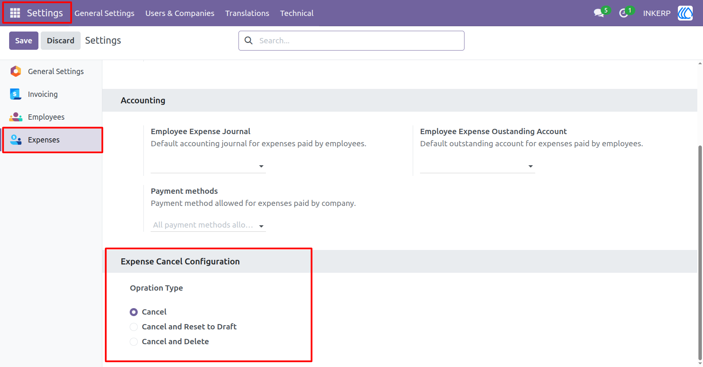
Task: Click the search magnifier icon
Action: 248,40
